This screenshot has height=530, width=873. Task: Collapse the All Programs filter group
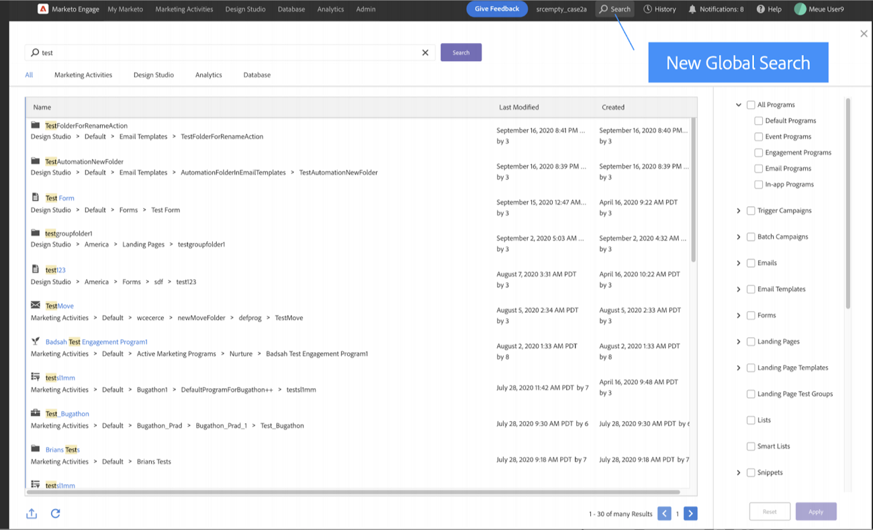click(x=738, y=104)
